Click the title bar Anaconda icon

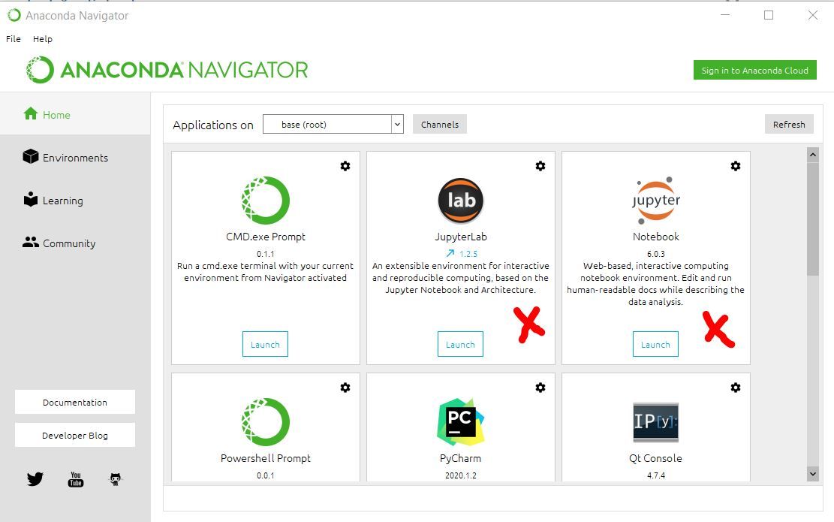point(14,16)
